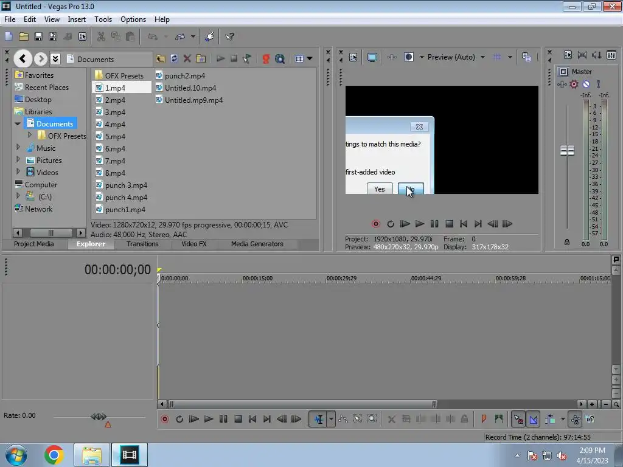Open a project with the folder icon
The width and height of the screenshot is (623, 467).
pyautogui.click(x=24, y=36)
